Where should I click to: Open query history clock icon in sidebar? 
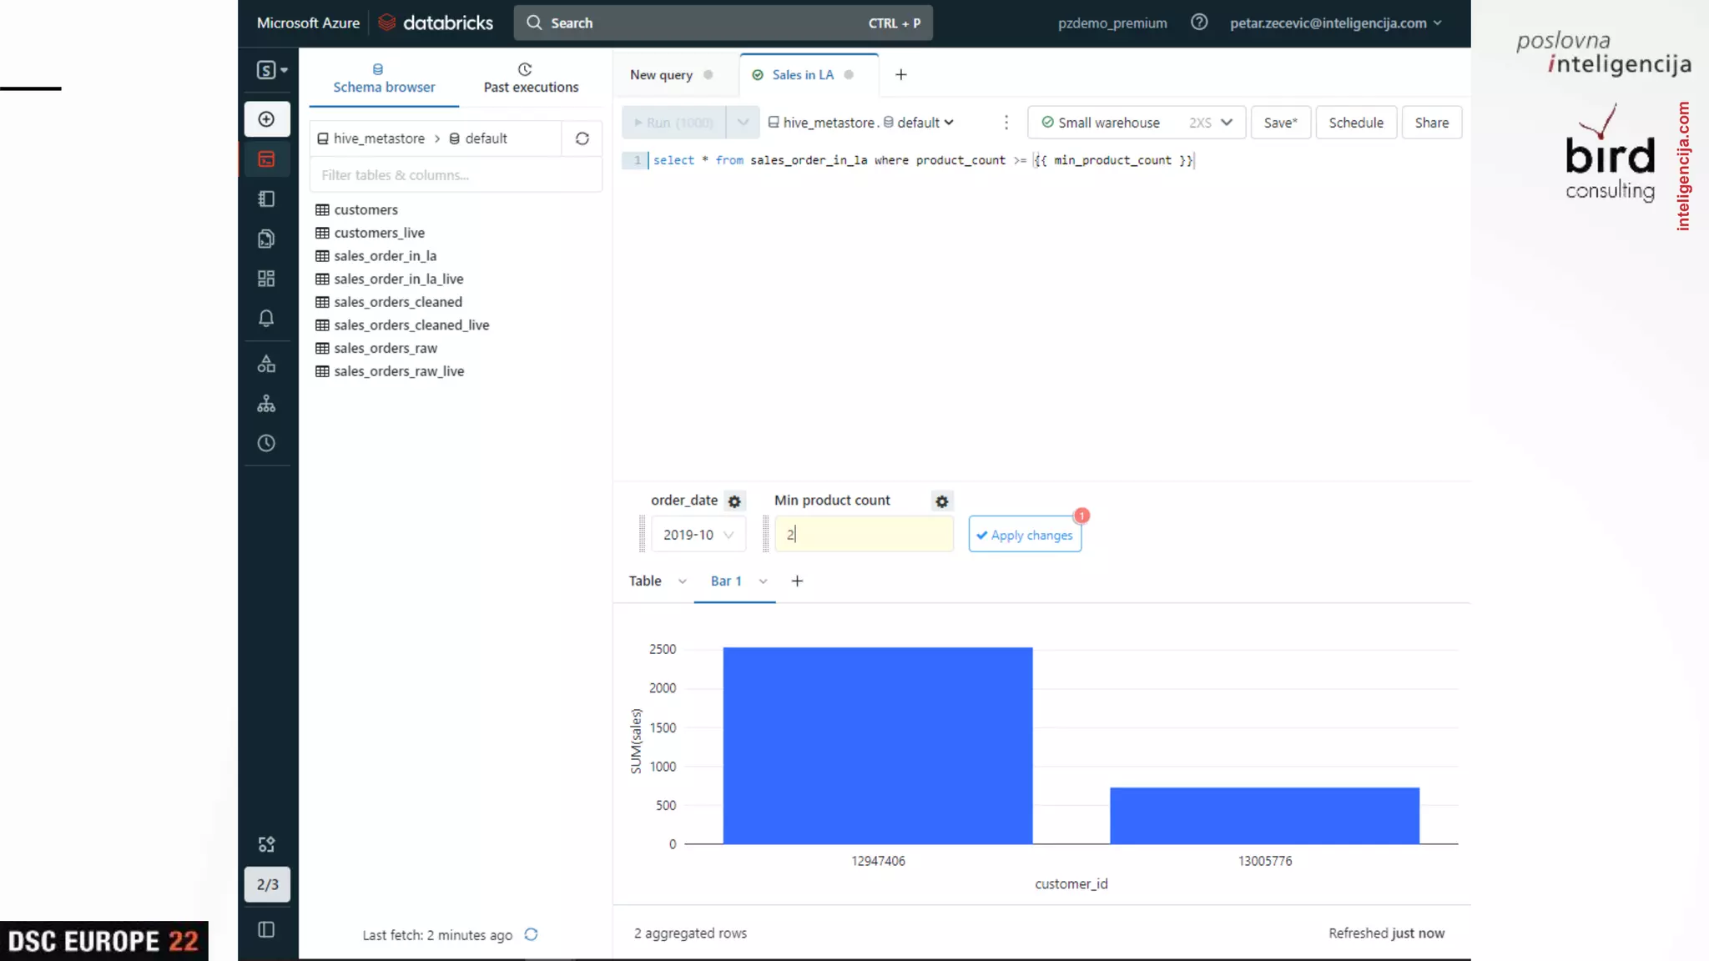coord(266,444)
